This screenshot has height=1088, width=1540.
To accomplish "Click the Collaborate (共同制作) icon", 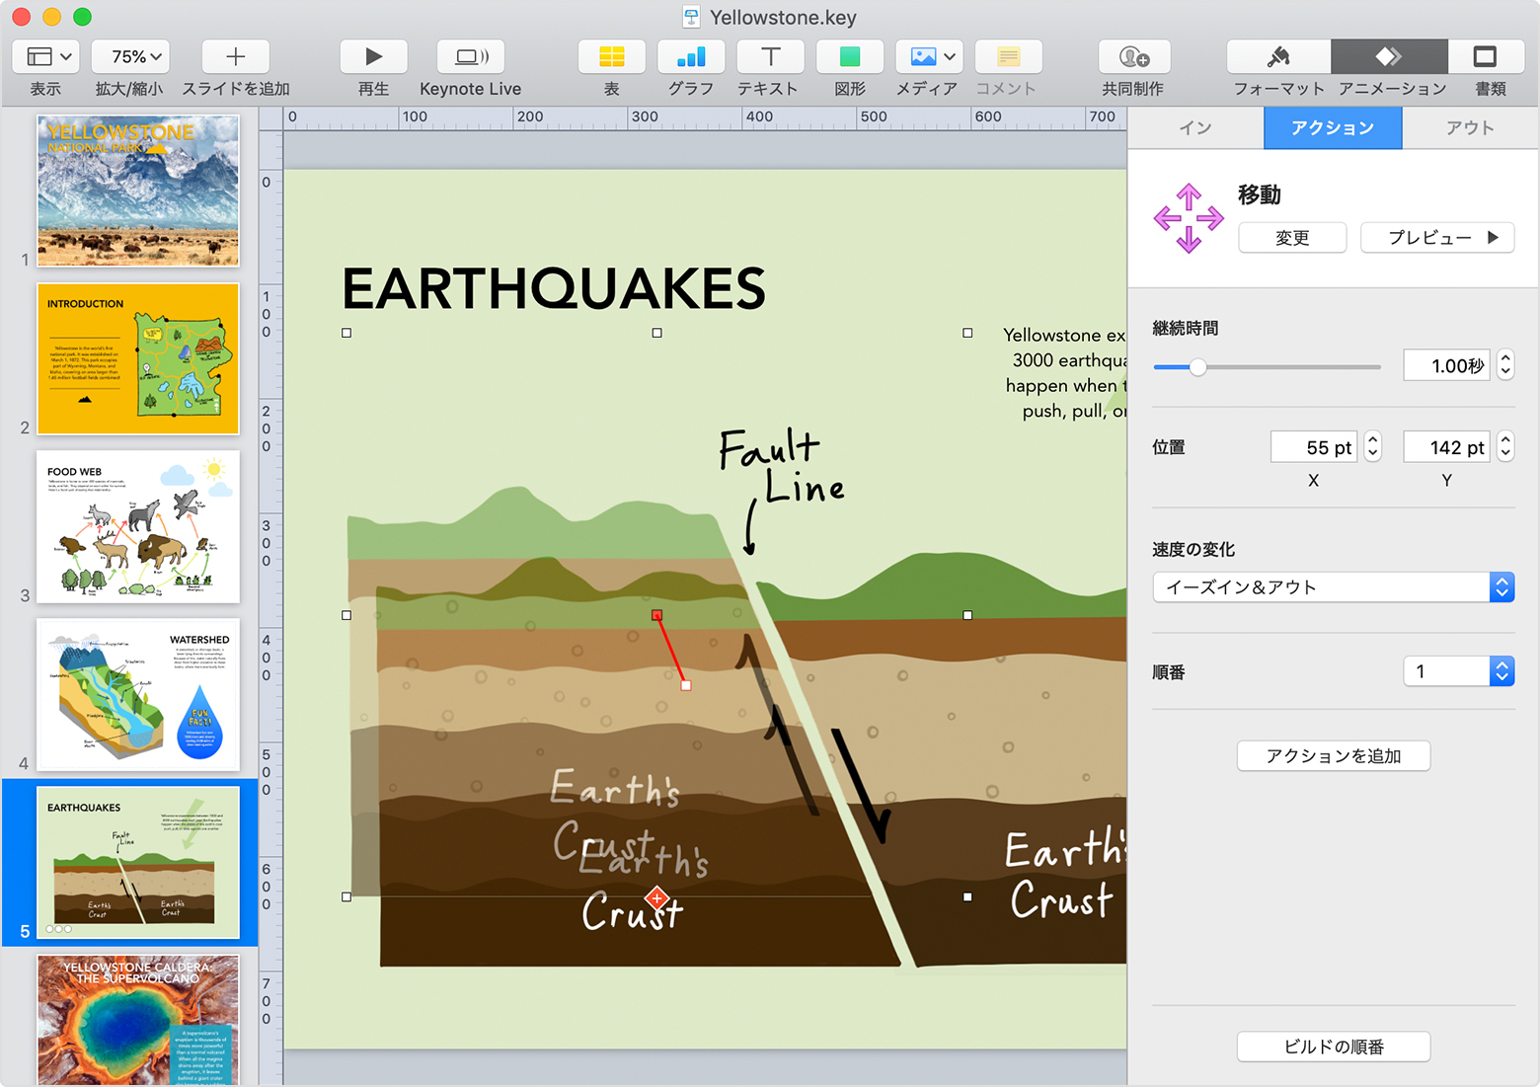I will pyautogui.click(x=1134, y=56).
